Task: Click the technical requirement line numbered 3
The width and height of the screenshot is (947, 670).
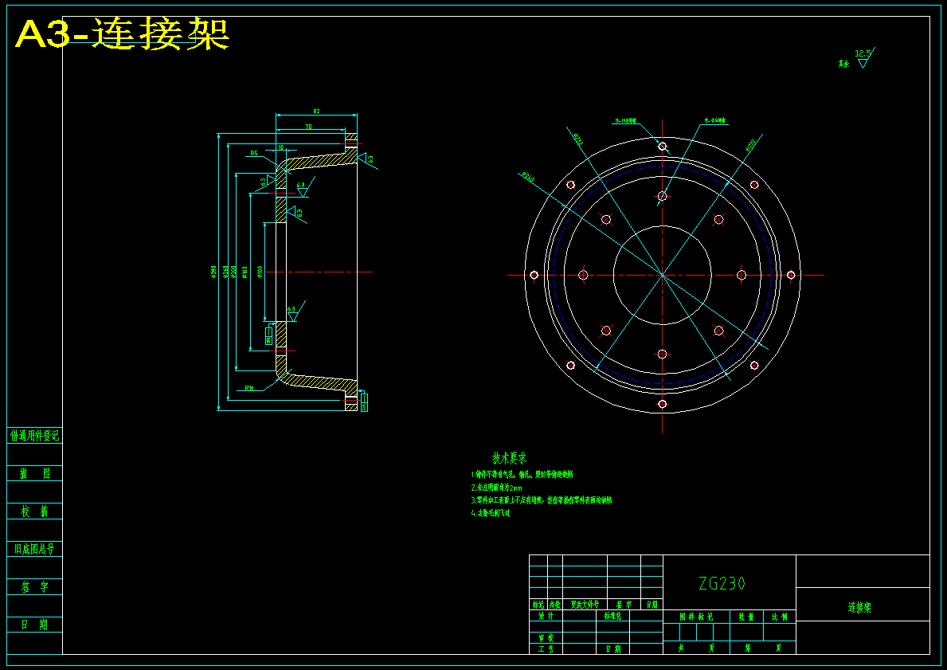Action: (x=541, y=500)
